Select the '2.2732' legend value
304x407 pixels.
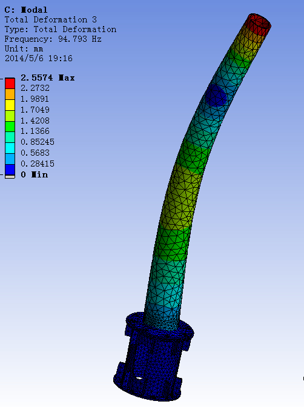click(35, 88)
